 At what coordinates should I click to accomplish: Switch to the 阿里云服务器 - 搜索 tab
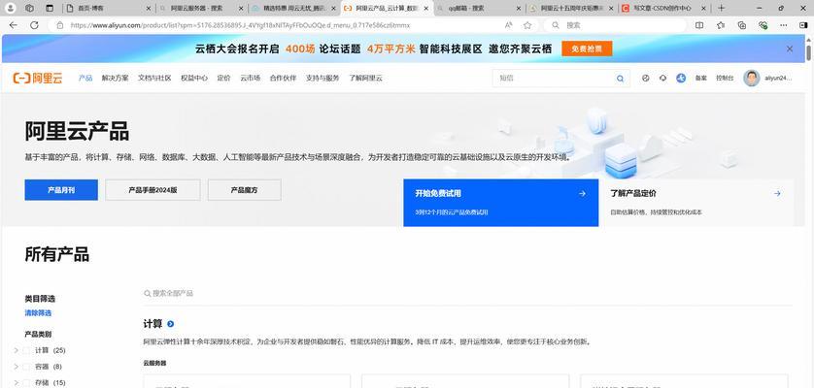[201, 9]
